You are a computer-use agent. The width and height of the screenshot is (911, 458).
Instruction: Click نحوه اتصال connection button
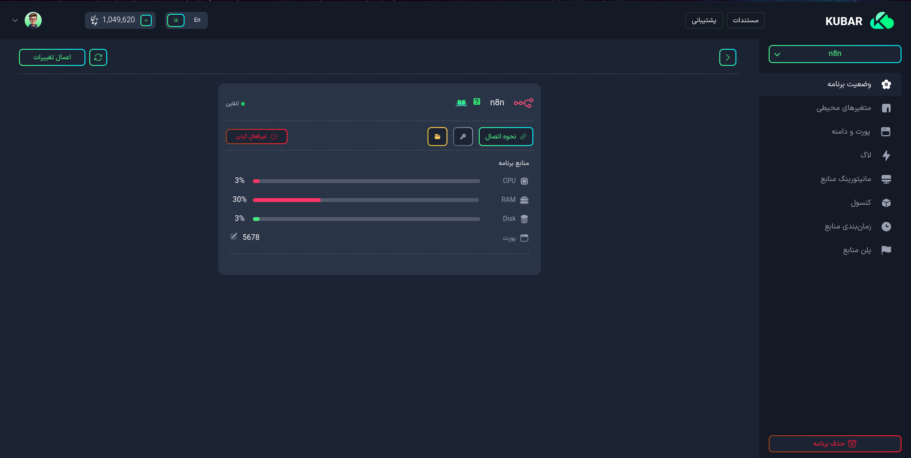tap(506, 137)
